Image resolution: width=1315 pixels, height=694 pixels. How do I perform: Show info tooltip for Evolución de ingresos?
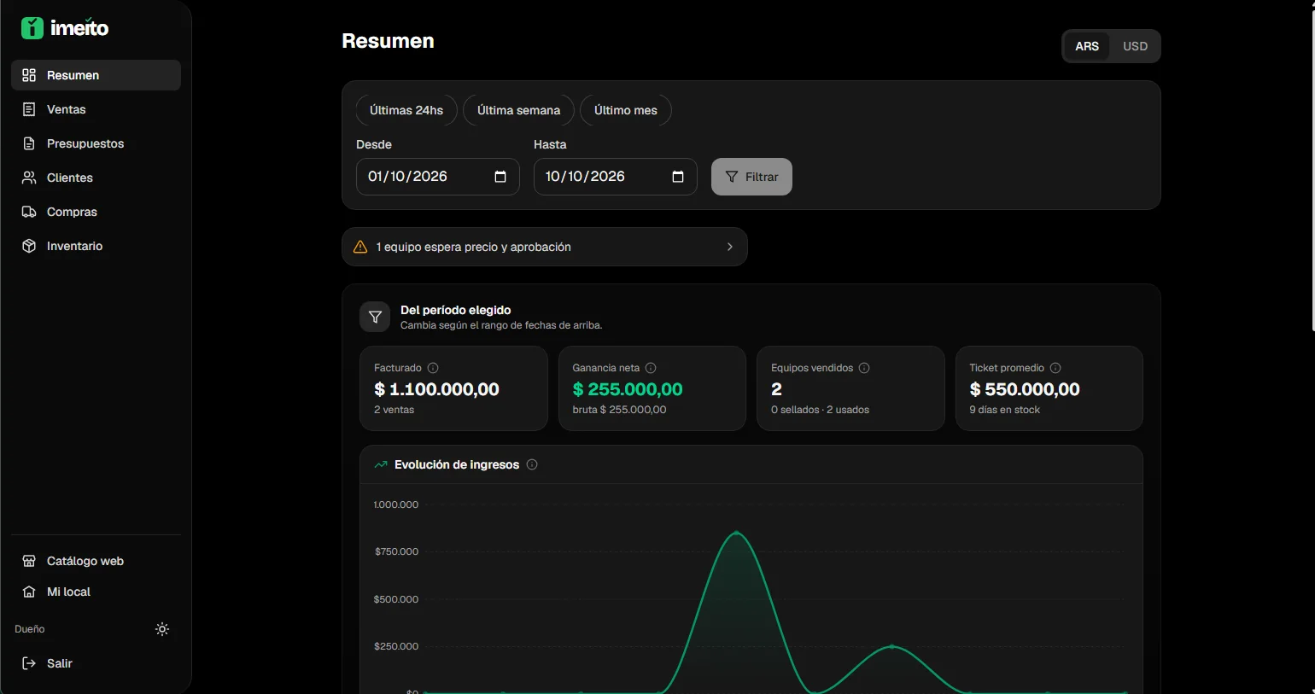532,464
